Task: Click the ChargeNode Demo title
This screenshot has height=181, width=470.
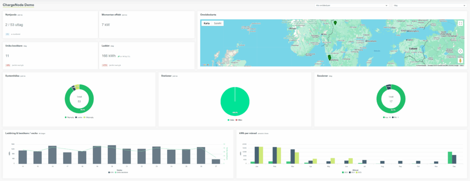Action: tap(18, 5)
